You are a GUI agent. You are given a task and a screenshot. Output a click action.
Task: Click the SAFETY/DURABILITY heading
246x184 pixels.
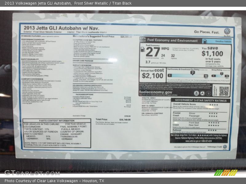pos(30,59)
